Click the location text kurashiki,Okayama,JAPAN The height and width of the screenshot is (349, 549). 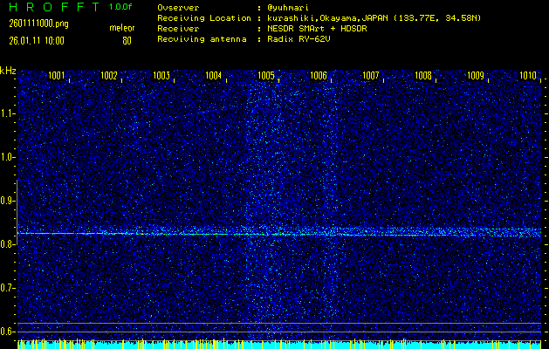point(327,18)
